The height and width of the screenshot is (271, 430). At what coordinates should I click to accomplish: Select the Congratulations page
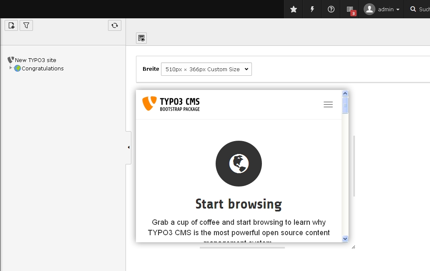point(43,68)
